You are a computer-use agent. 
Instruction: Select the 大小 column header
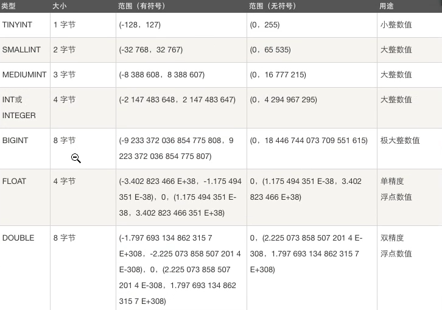click(x=59, y=6)
